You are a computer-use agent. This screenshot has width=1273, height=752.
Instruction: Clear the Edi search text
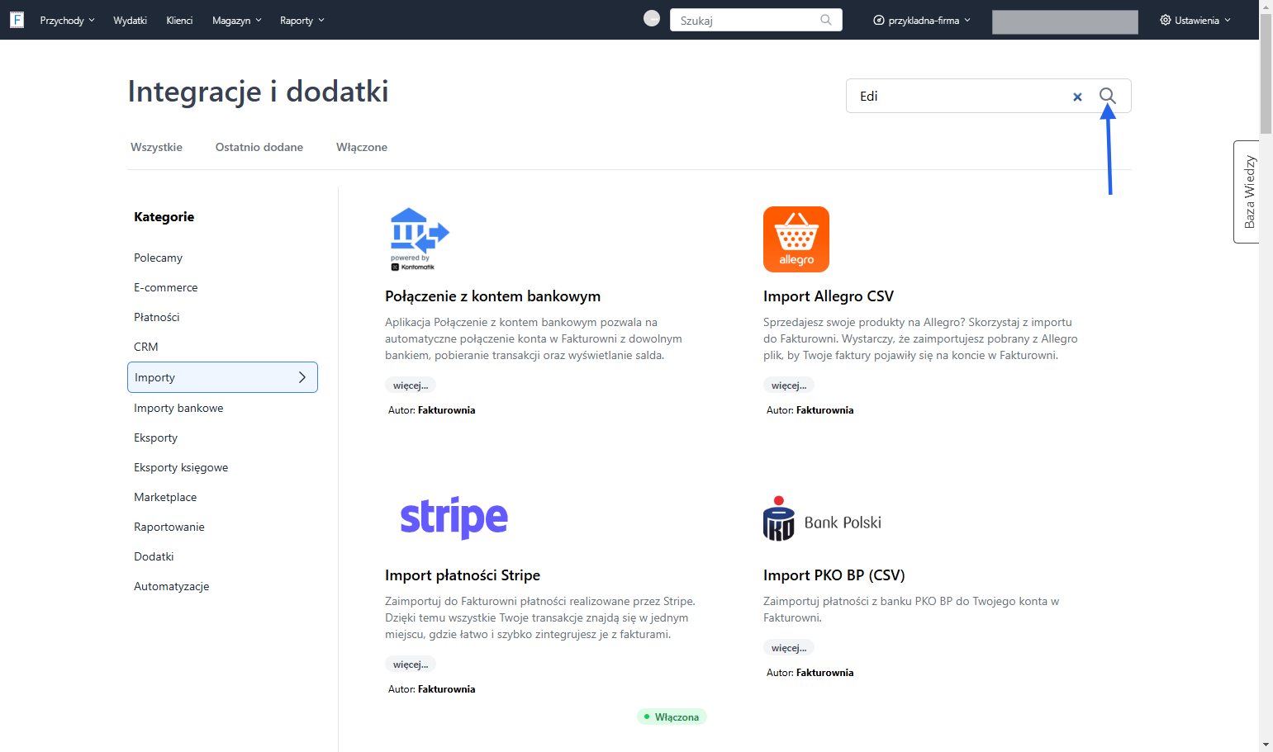(x=1077, y=97)
